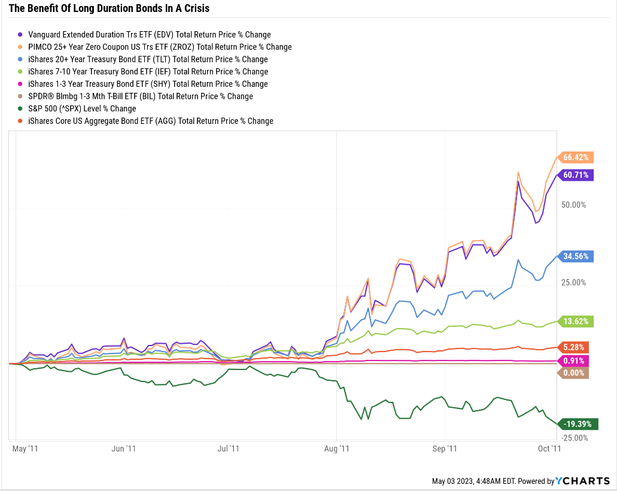Click the pink SHY legend dot
Viewport: 617px width, 491px height.
pos(20,84)
